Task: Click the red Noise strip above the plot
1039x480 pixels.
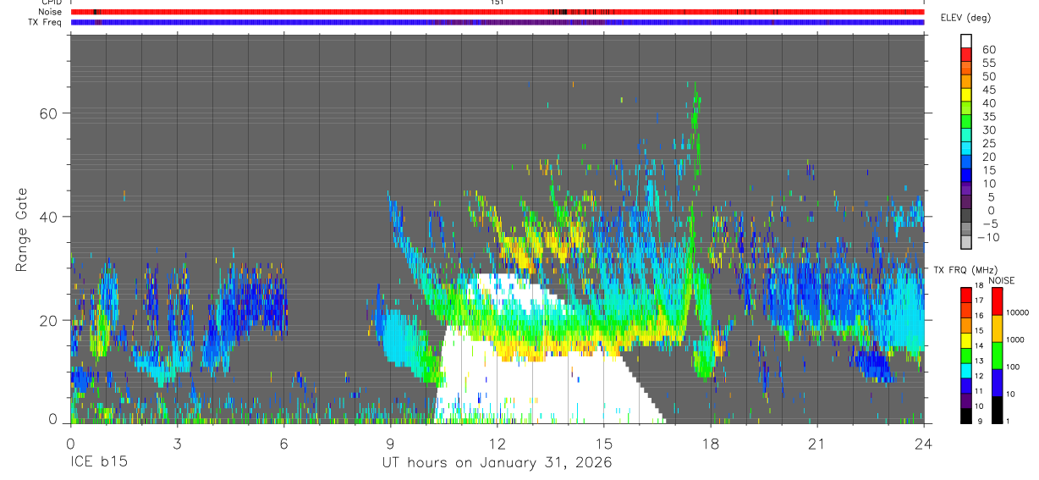Action: click(497, 12)
